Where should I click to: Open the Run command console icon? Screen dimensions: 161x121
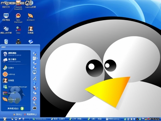coord(34,108)
